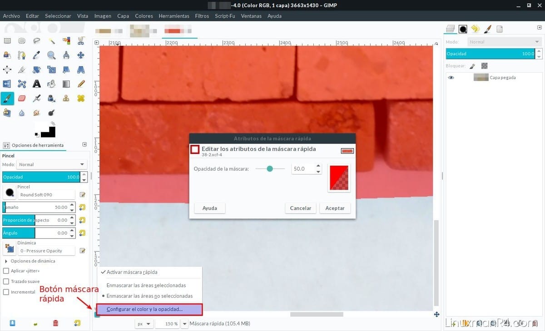Activate the Bucket Fill tool
This screenshot has height=331, width=545.
coord(51,84)
